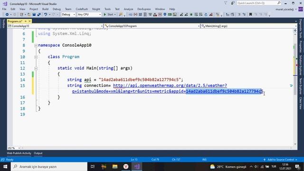Click the purple MY account avatar
The image size is (304, 171).
click(301, 9)
